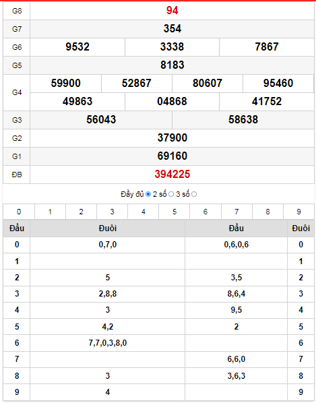Choose the "2 số" radio button

tap(171, 194)
